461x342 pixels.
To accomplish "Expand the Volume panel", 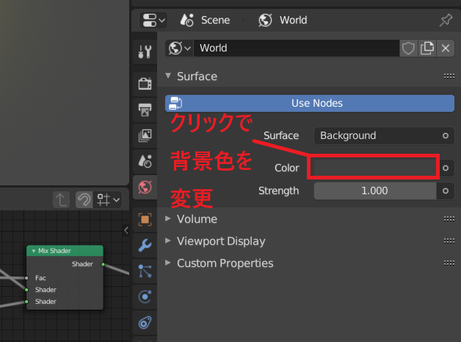I will 168,218.
